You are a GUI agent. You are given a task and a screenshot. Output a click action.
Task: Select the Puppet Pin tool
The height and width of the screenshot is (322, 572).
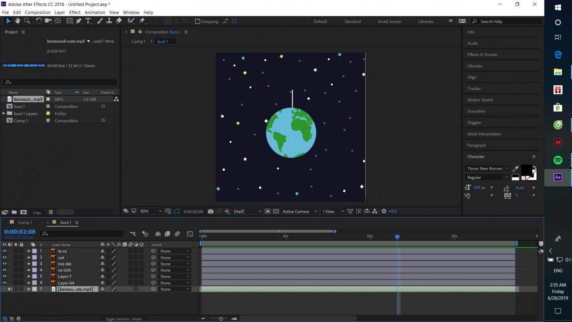(x=142, y=21)
